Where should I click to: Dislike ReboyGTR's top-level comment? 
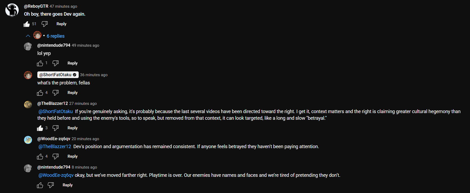pos(45,24)
